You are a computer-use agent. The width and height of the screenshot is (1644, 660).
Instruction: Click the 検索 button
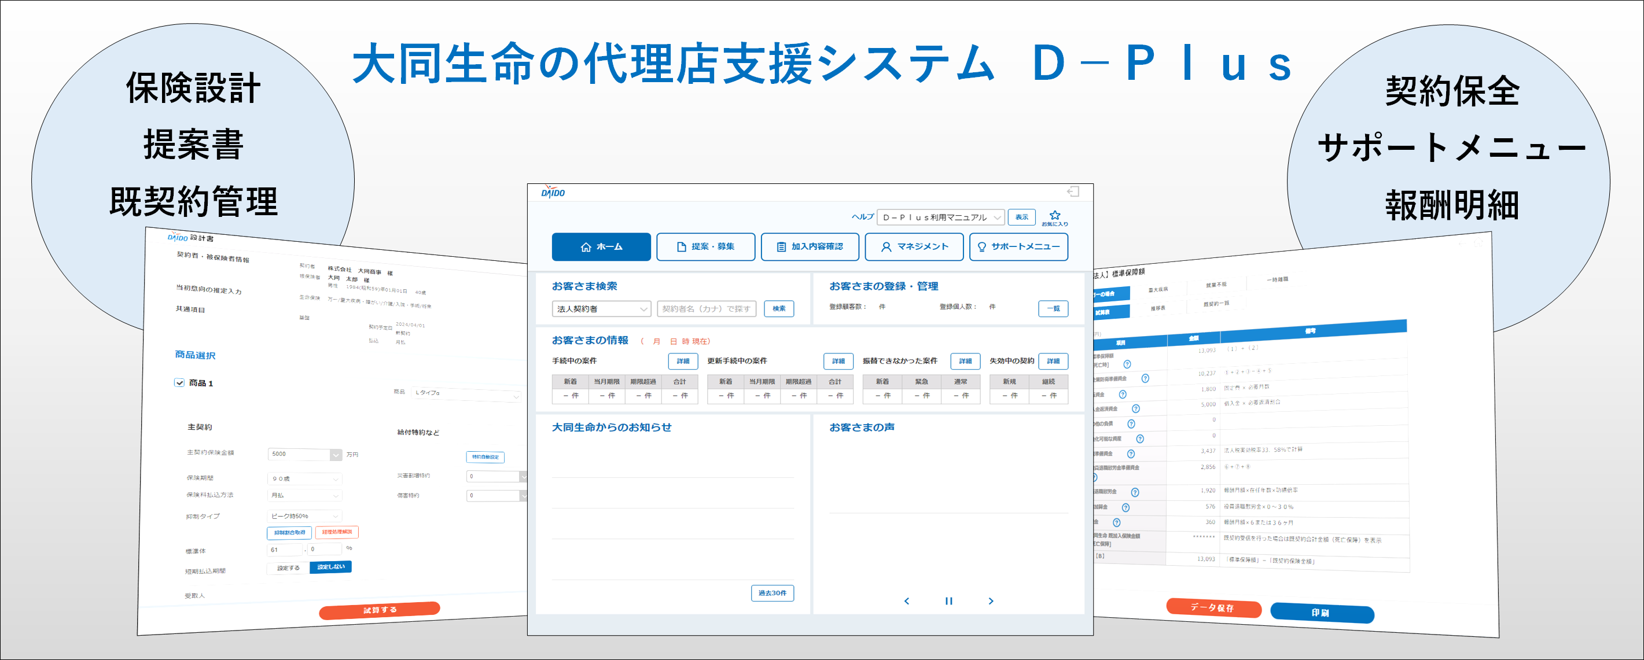[x=779, y=309]
